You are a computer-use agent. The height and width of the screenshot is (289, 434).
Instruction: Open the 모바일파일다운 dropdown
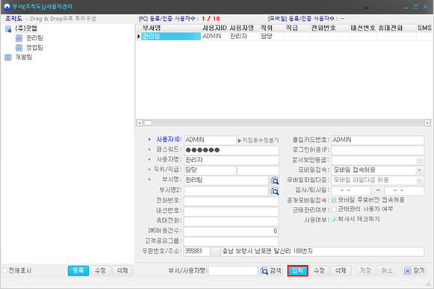coord(420,180)
